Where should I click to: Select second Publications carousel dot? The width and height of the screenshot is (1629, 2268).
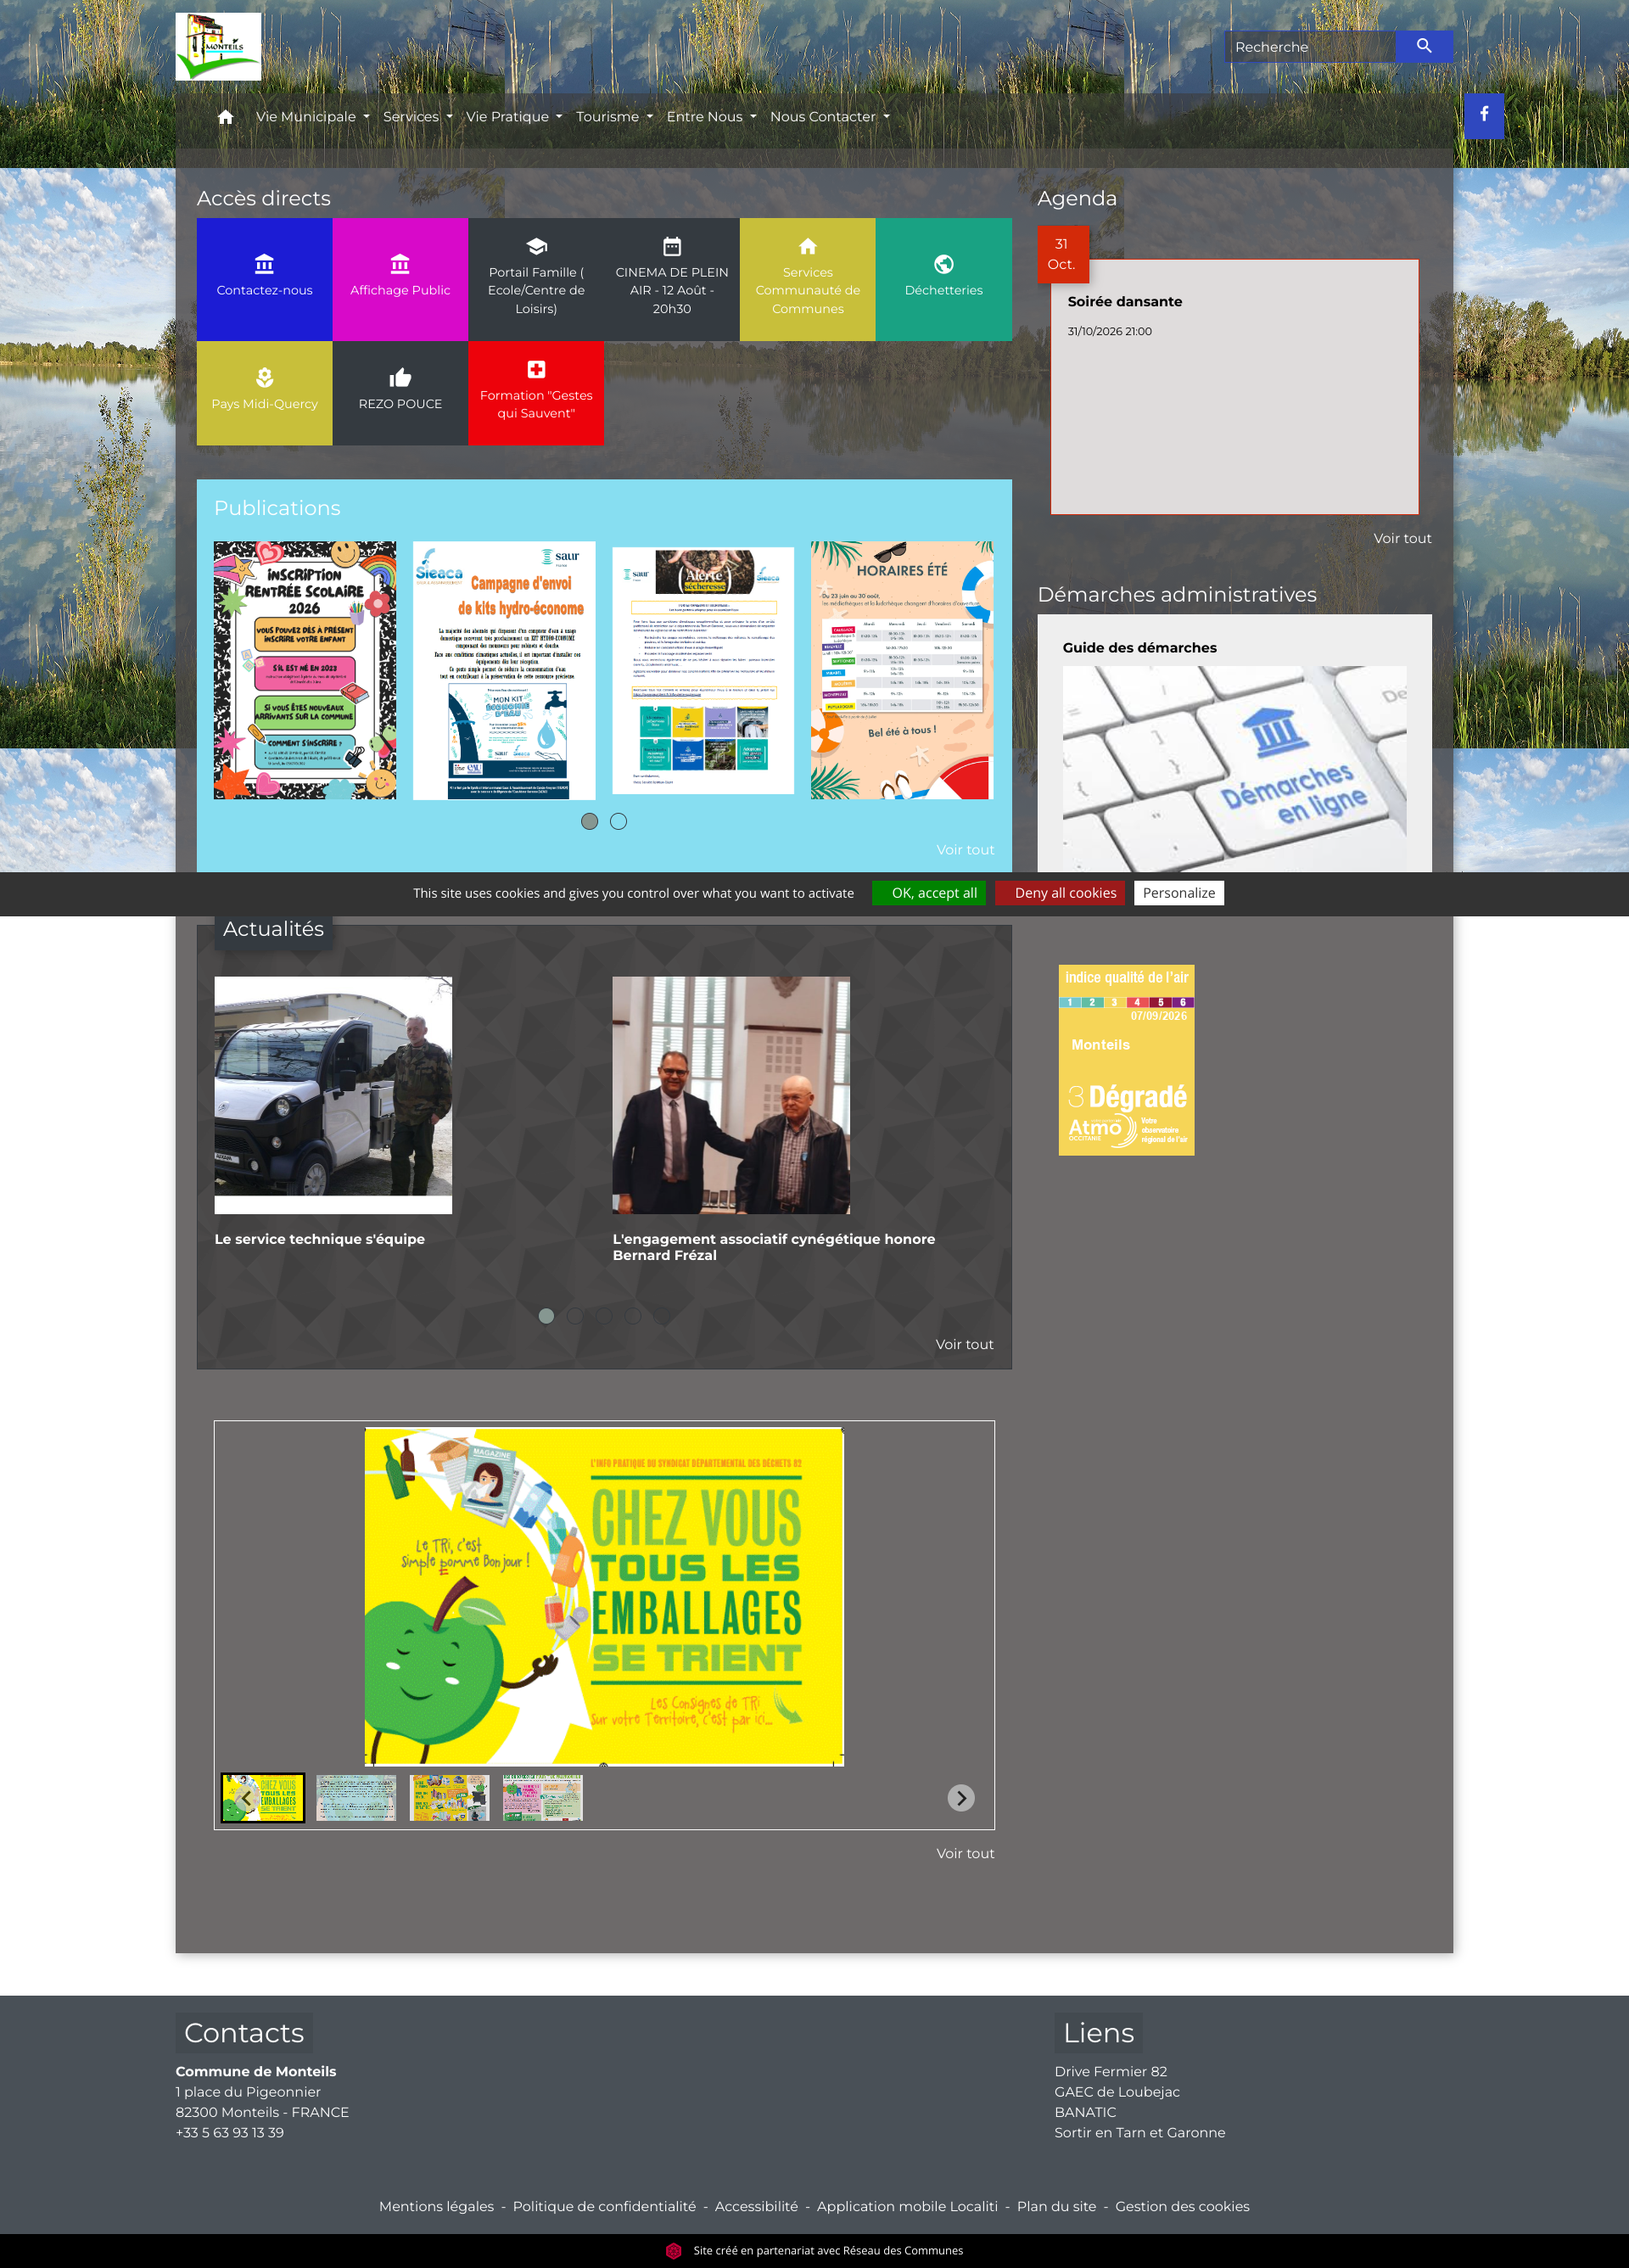click(x=619, y=821)
